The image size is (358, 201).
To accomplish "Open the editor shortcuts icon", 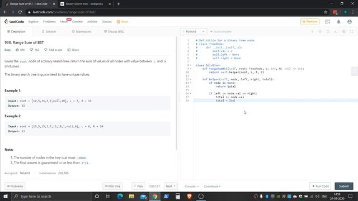I will click(336, 31).
